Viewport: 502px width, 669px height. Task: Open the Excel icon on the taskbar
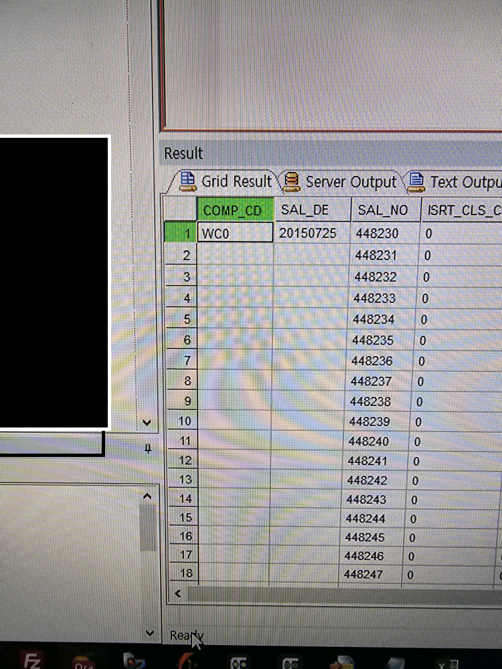(448, 663)
